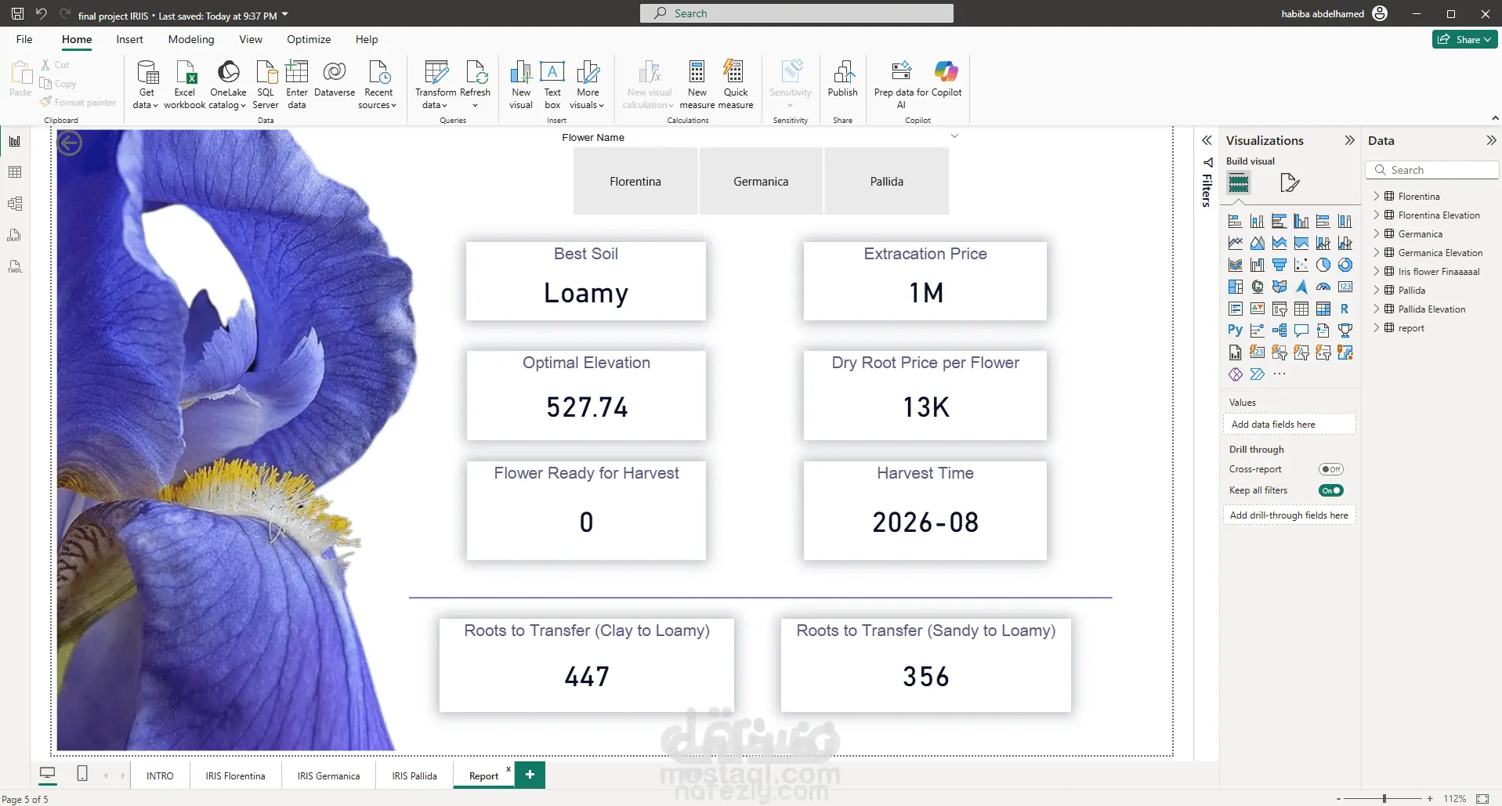The width and height of the screenshot is (1502, 806).
Task: Click the back arrow button on canvas
Action: pyautogui.click(x=70, y=143)
